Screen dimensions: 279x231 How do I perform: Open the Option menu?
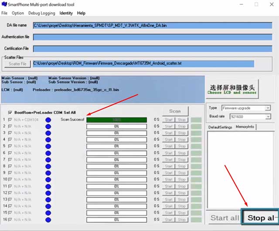click(18, 13)
